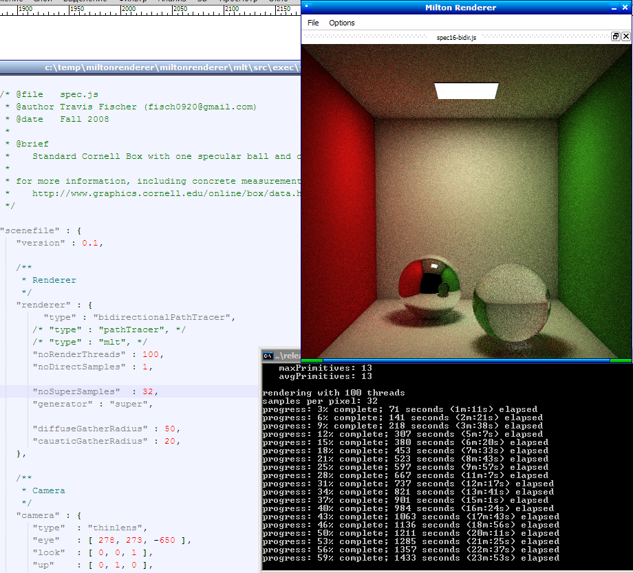Click the editor file path title bar
Image resolution: width=633 pixels, height=573 pixels.
172,67
